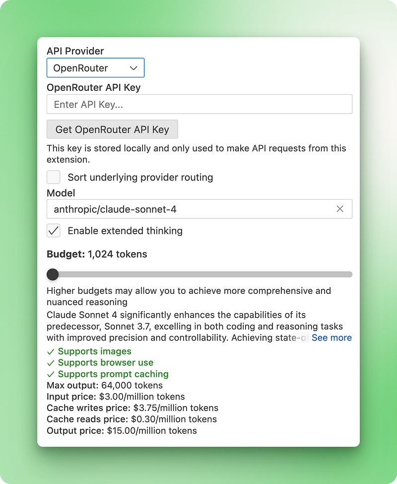Click the Supports prompt caching text
The height and width of the screenshot is (484, 397).
(113, 374)
